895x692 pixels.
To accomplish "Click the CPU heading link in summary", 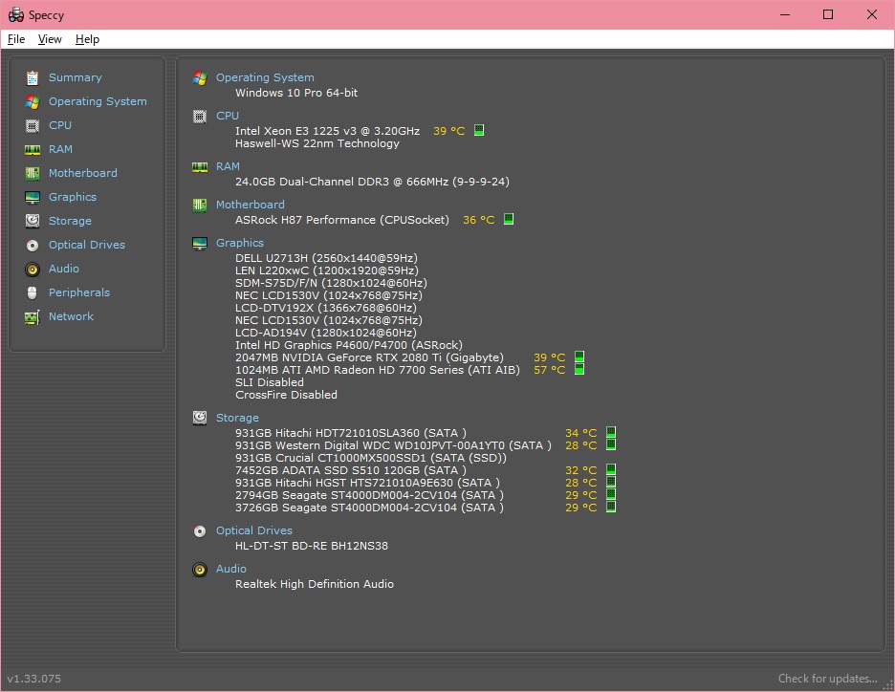I will click(x=228, y=116).
